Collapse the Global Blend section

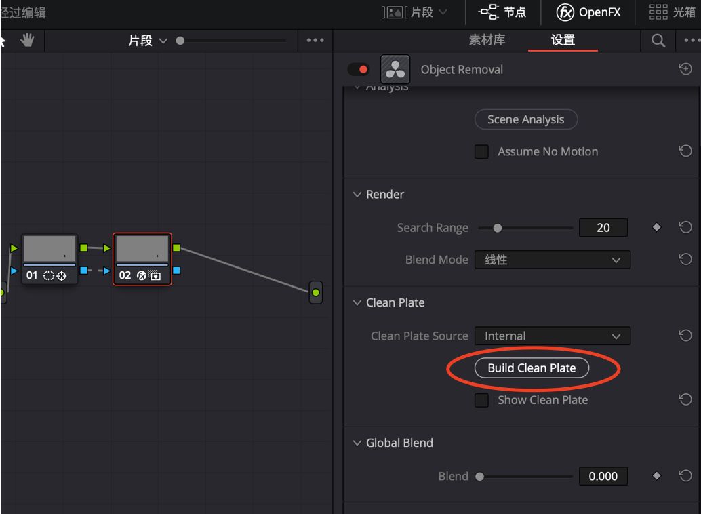(357, 443)
